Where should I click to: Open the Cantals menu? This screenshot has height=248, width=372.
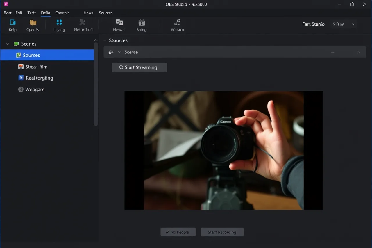coord(62,13)
